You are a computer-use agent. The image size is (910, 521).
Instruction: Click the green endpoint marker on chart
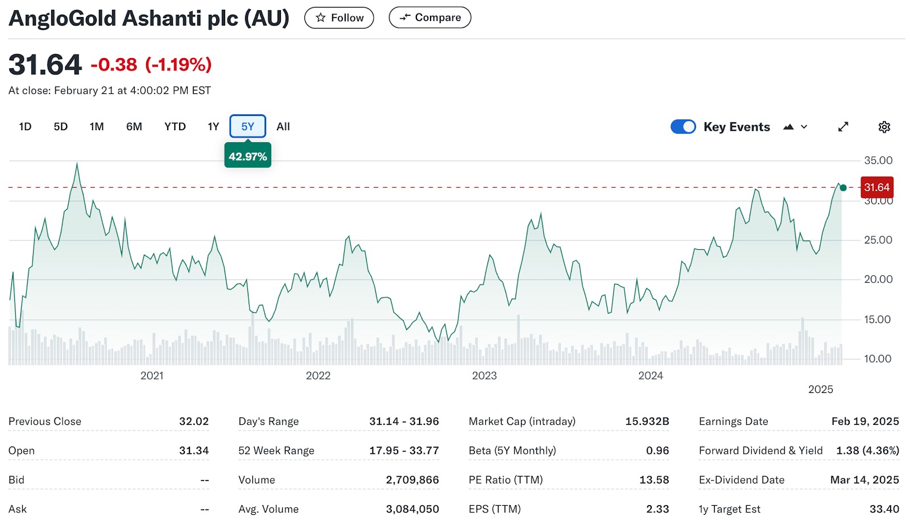point(843,188)
